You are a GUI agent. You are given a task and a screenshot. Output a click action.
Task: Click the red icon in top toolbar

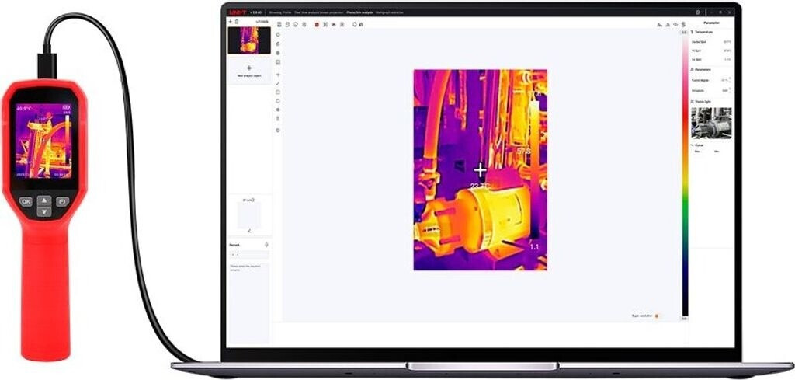click(x=317, y=25)
